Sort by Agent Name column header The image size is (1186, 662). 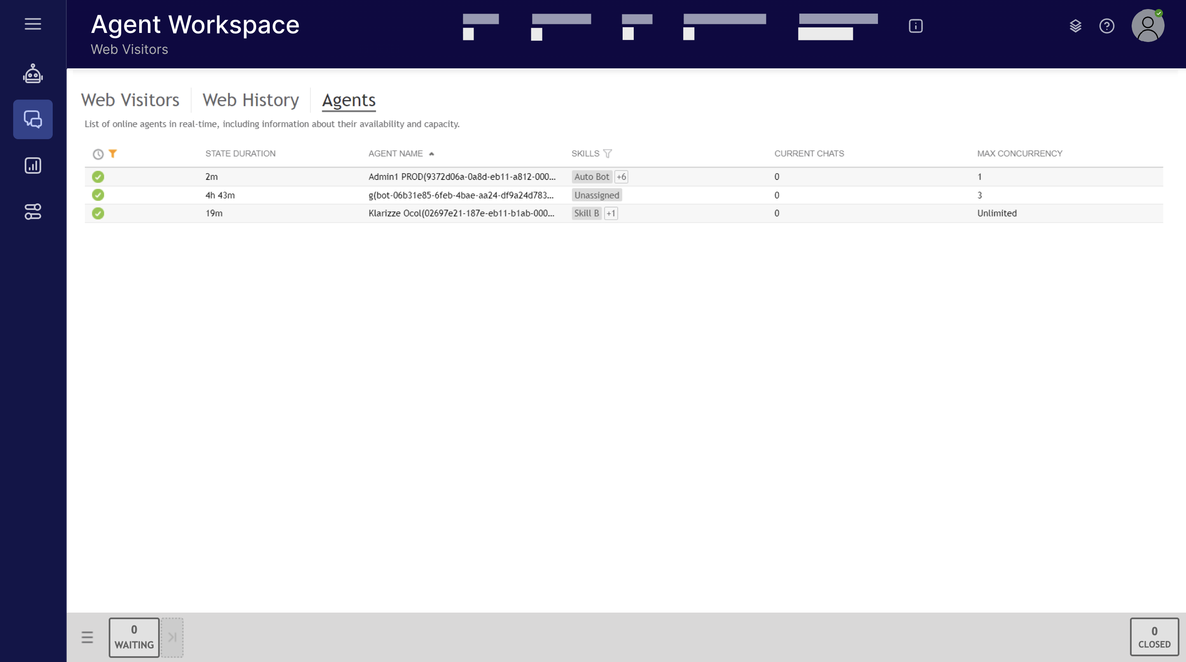point(395,153)
